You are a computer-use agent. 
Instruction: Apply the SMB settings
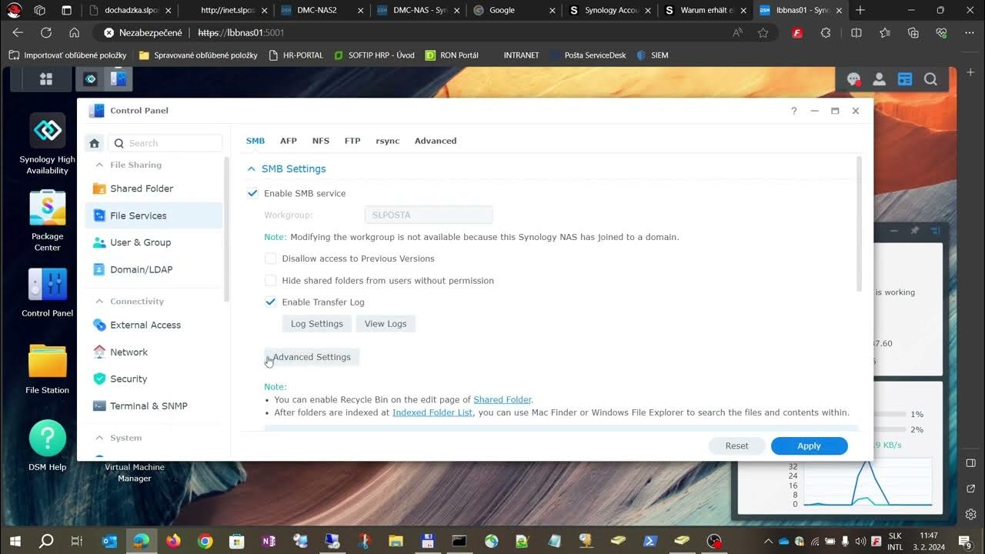click(x=809, y=446)
